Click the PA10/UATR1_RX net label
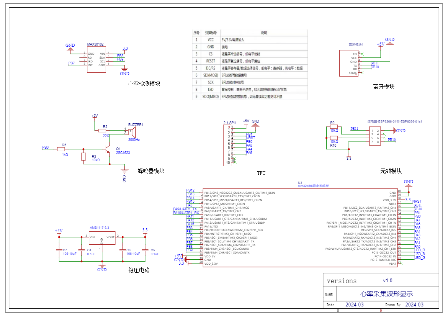Screen dimensions: 448x316 click(186, 213)
